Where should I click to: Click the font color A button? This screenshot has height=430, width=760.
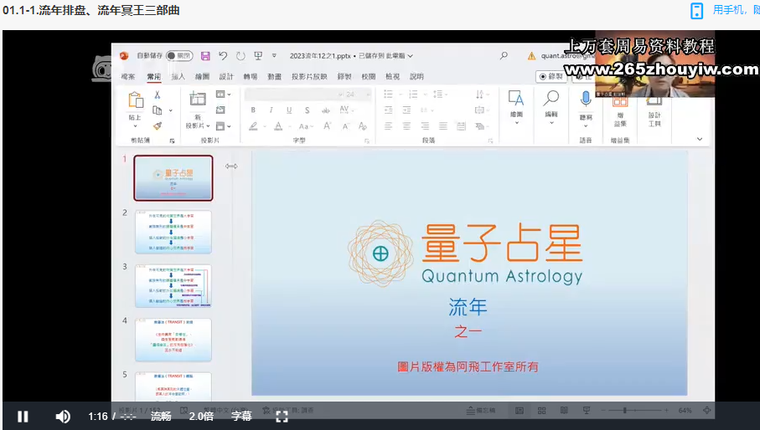(x=278, y=126)
